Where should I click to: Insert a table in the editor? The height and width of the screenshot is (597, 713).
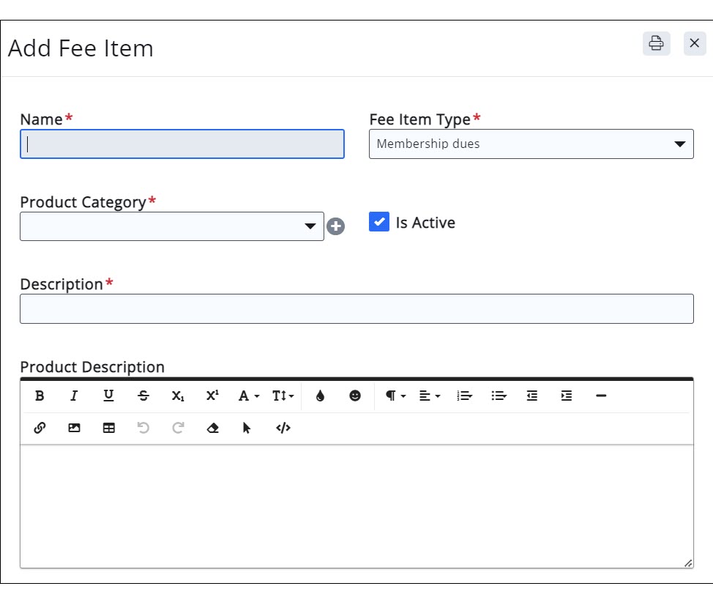coord(108,428)
